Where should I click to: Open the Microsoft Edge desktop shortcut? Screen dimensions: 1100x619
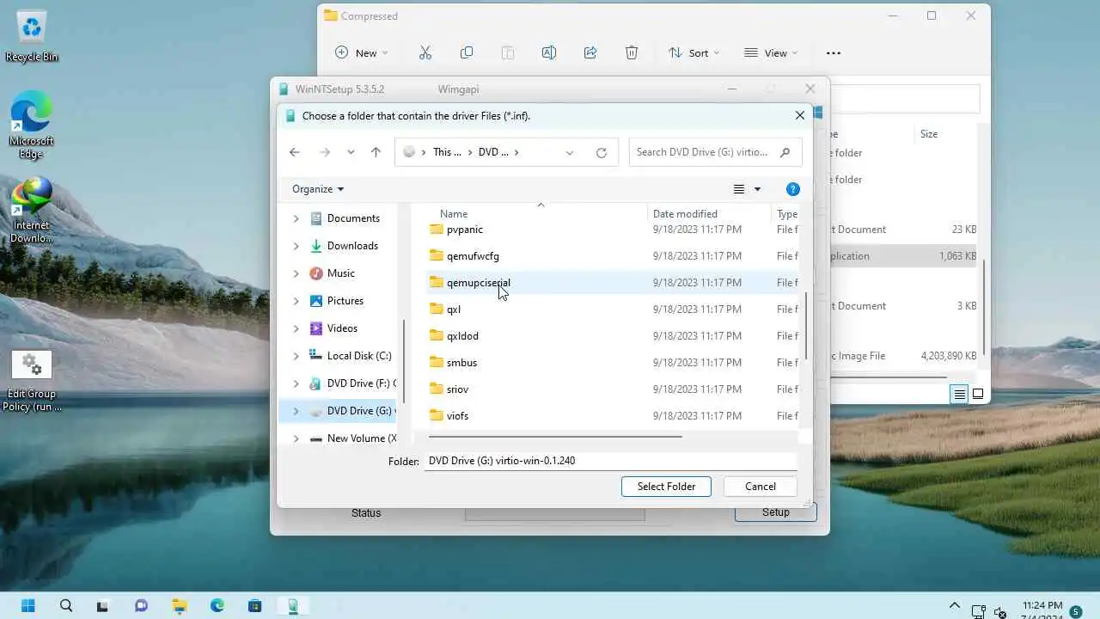coord(32,125)
